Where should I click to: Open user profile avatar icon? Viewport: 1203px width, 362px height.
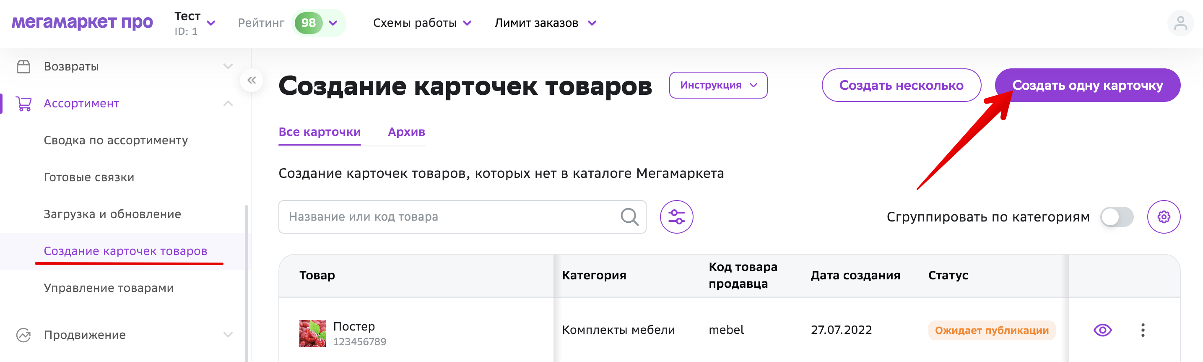1180,23
